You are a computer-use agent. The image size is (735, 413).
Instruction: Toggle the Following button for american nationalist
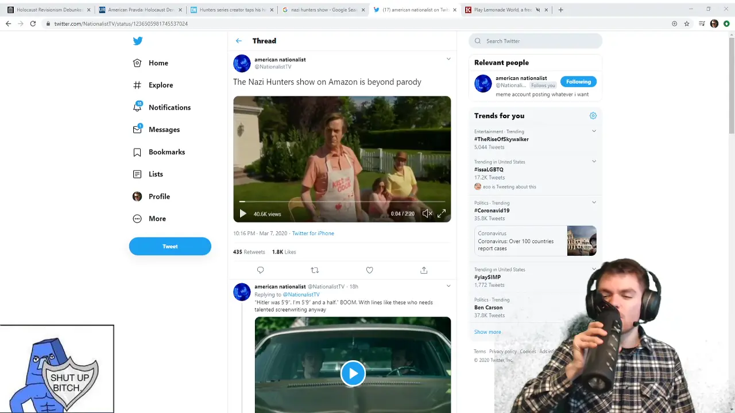[x=578, y=81]
